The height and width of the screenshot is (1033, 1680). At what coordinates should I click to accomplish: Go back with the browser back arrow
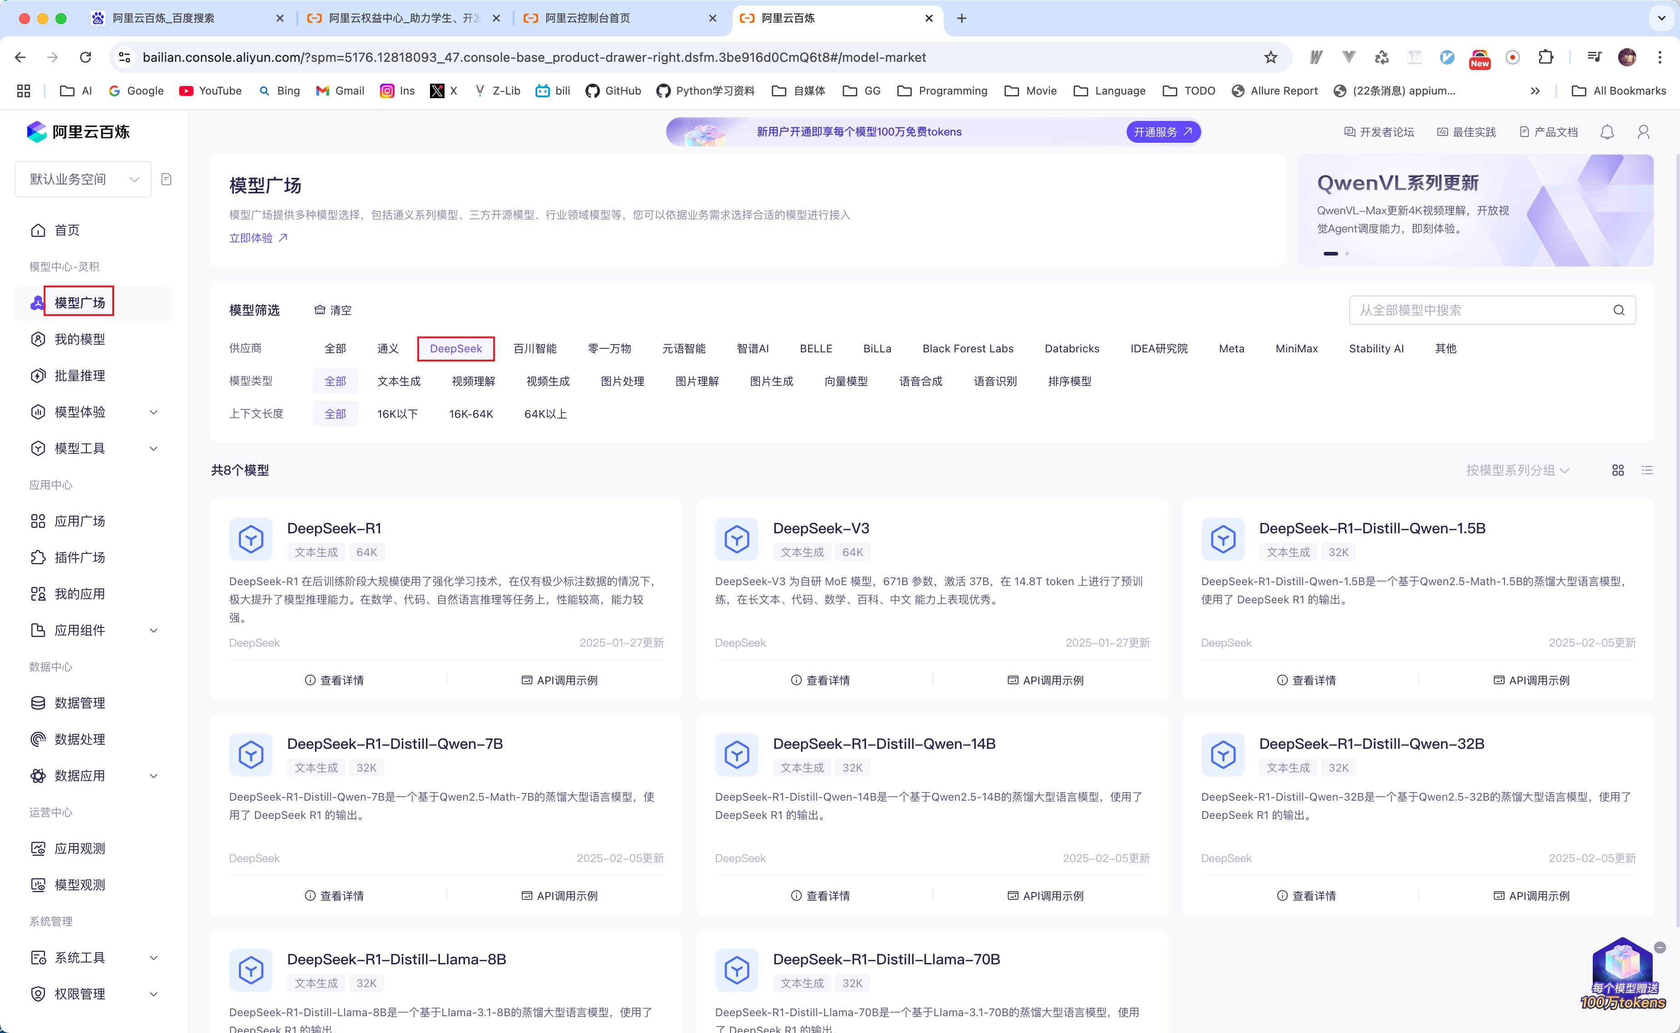click(20, 57)
